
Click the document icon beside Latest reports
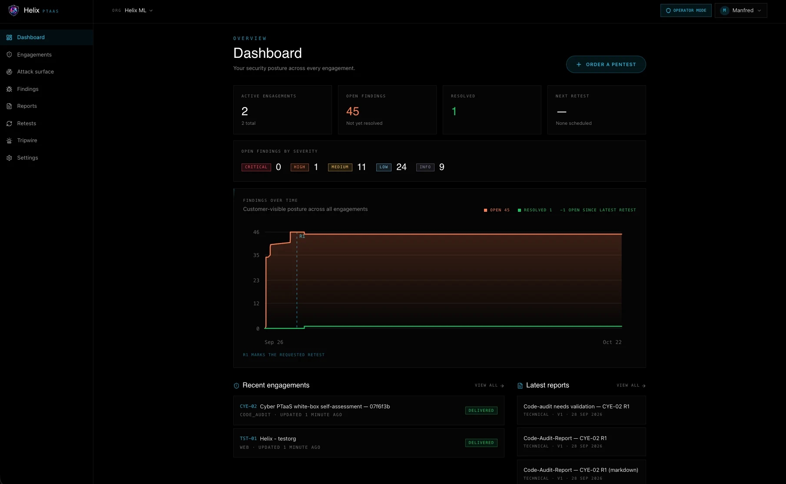point(520,386)
